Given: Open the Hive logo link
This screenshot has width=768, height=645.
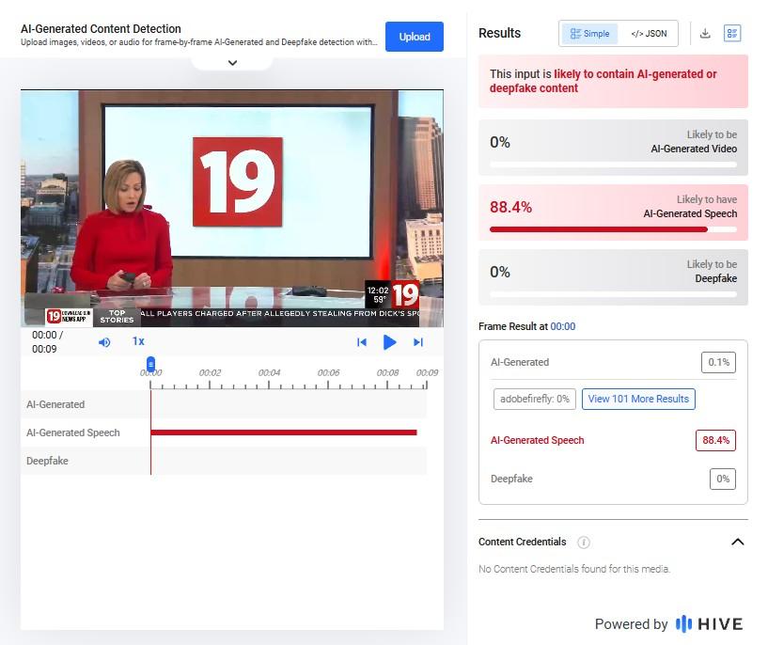Looking at the screenshot, I should pos(709,624).
